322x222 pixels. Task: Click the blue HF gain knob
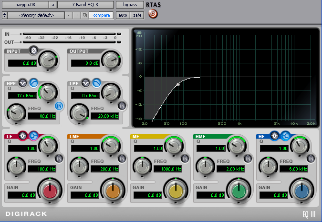pyautogui.click(x=301, y=191)
